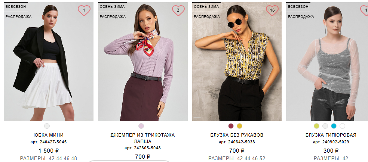Click heart icon on the lilac jumper
368x162 pixels.
tap(178, 10)
